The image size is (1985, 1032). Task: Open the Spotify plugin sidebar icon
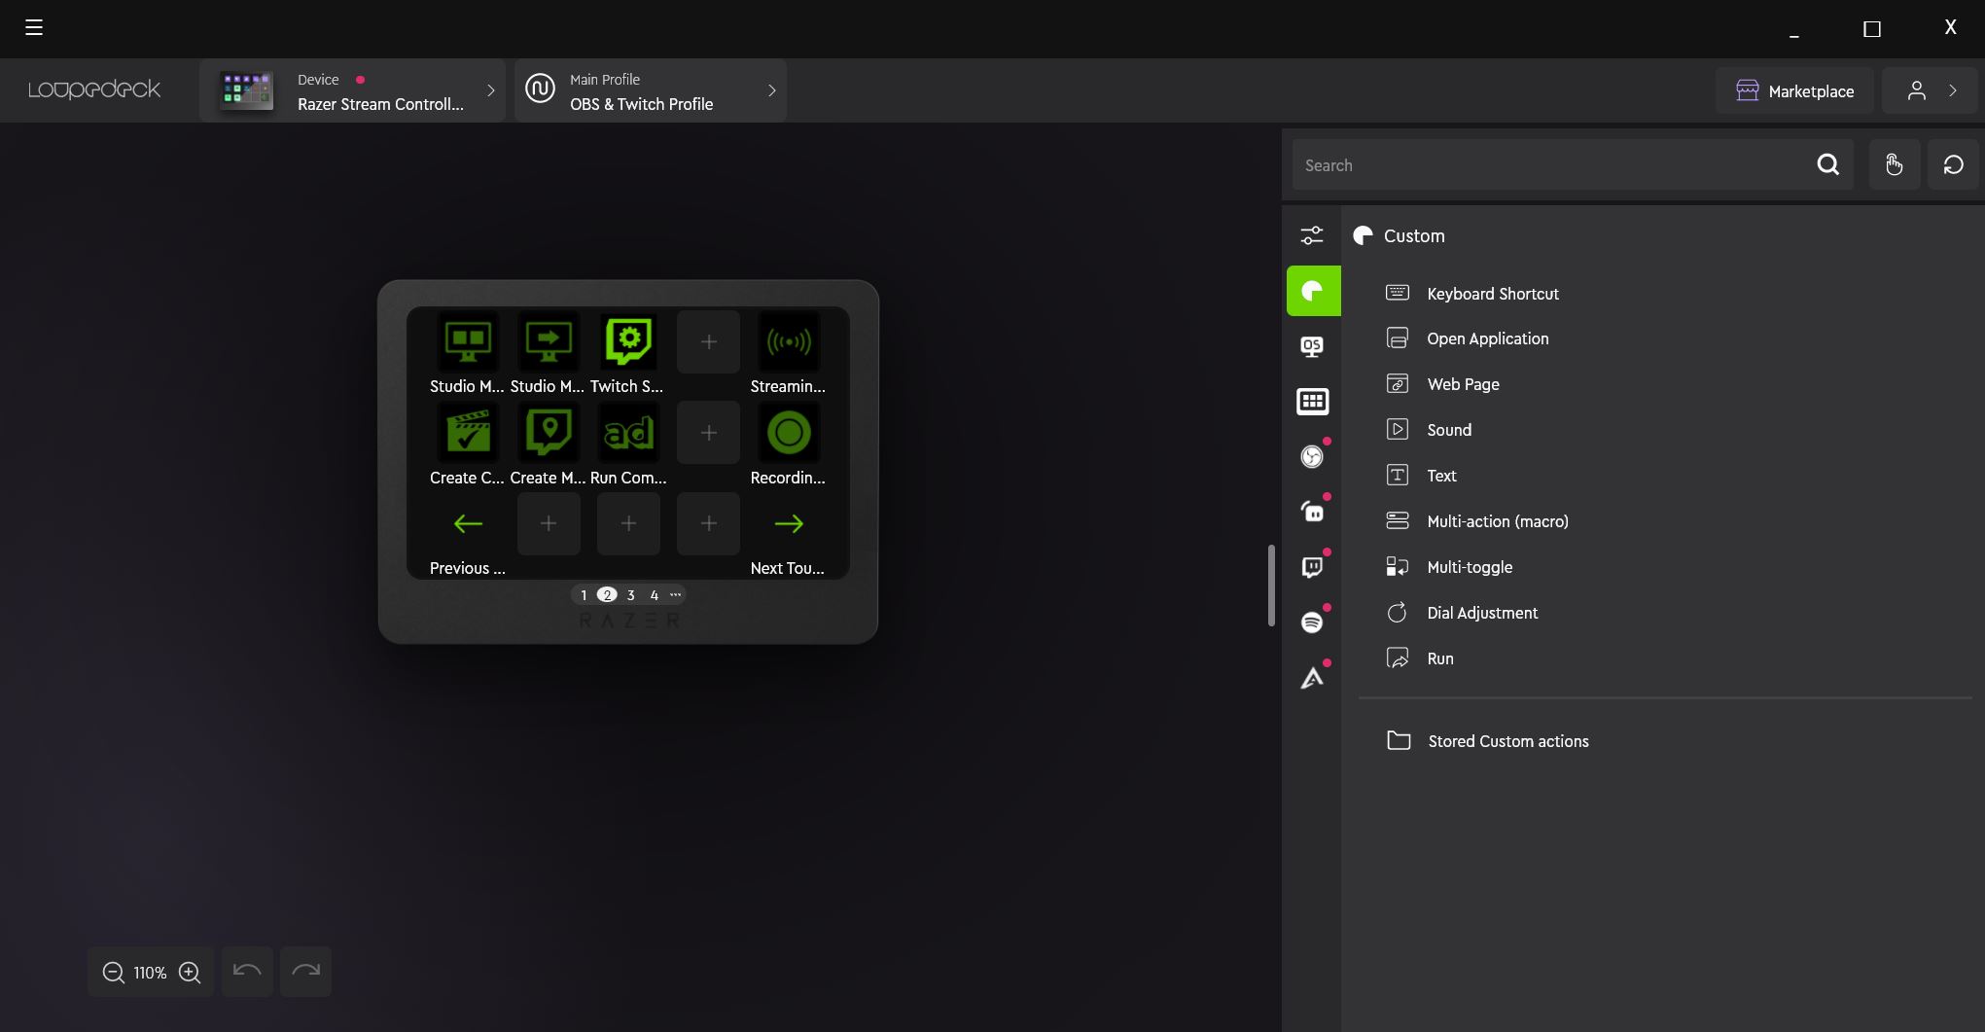click(x=1312, y=623)
